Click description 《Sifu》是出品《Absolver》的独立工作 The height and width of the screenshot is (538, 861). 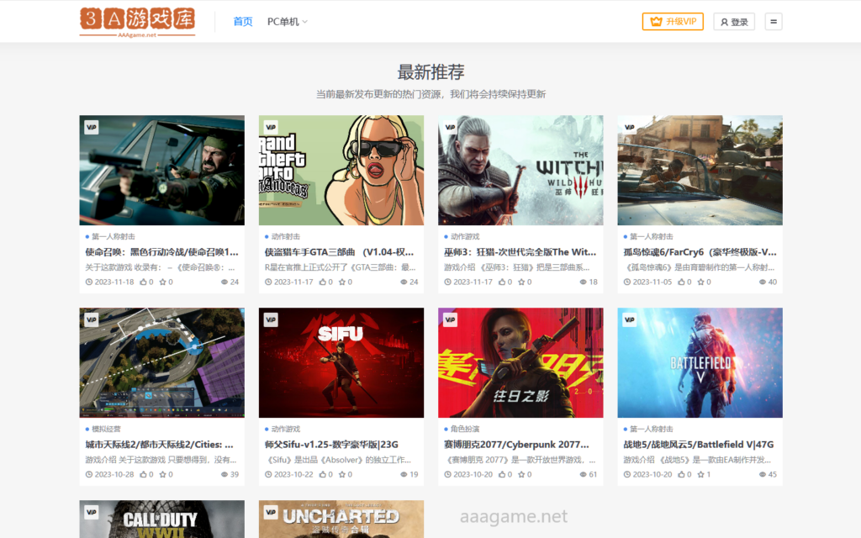[338, 460]
